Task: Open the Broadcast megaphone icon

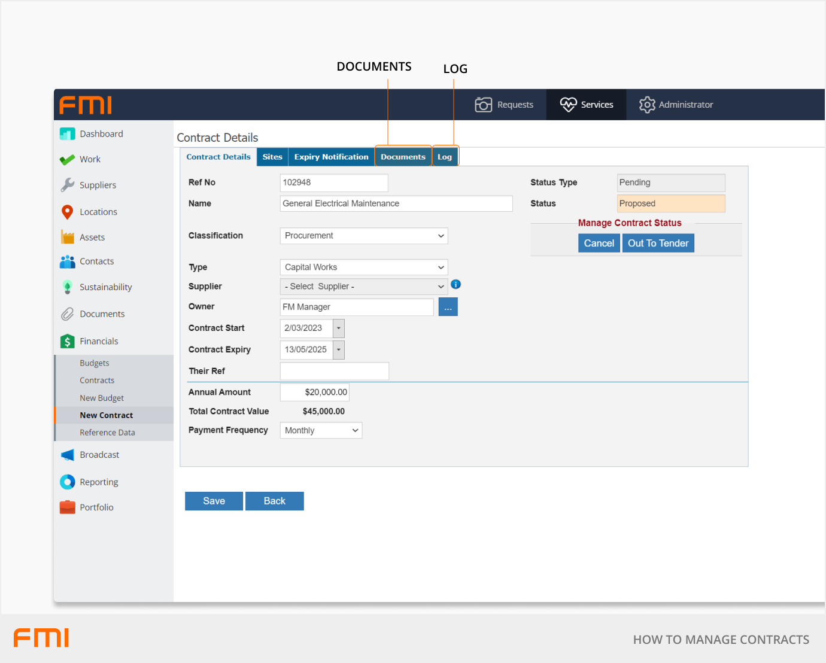Action: click(67, 455)
